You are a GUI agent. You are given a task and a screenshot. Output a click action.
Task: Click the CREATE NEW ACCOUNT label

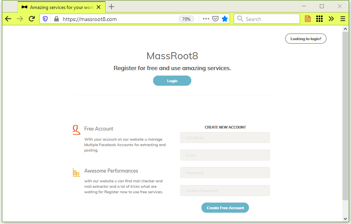tap(225, 127)
